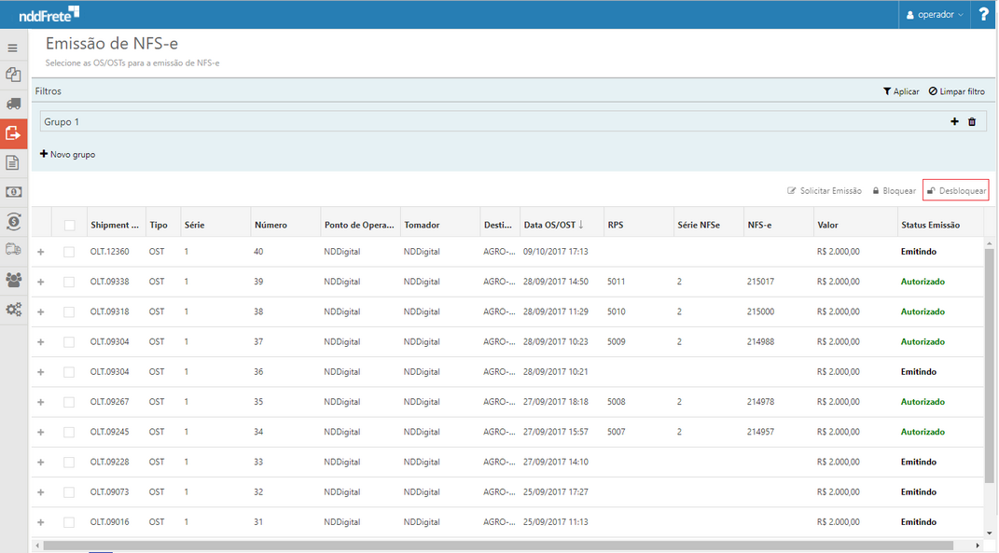Add a filter group with Novo grupo
Screen dimensions: 999x553
point(67,154)
